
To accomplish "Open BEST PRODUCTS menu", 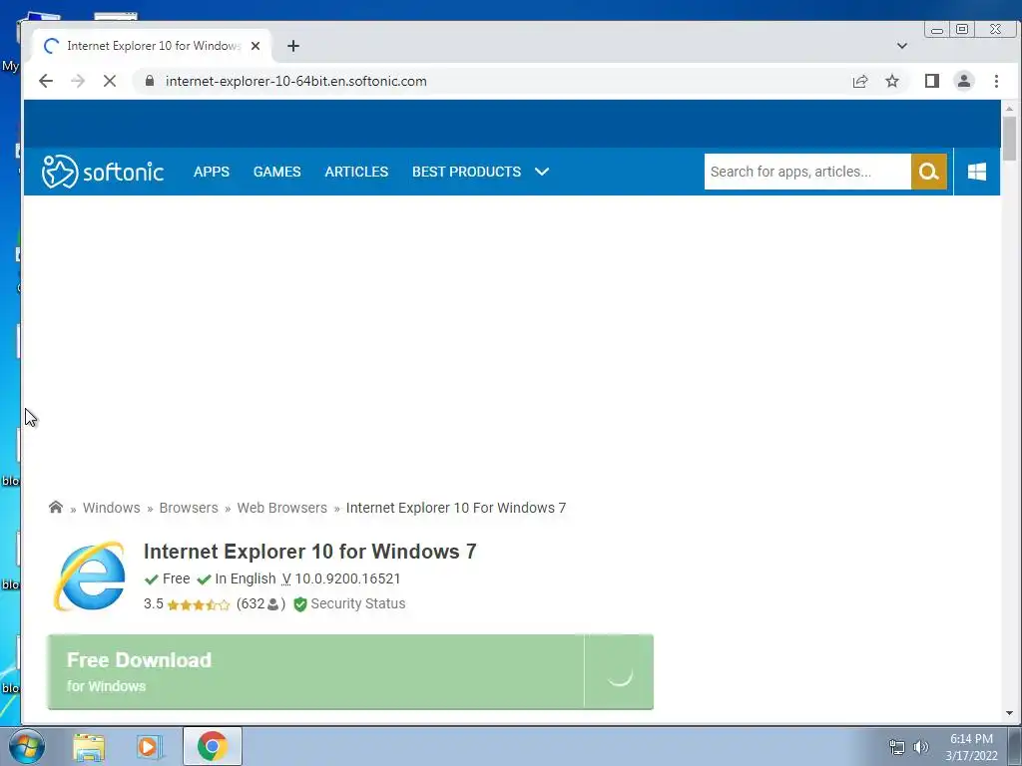I will click(467, 172).
